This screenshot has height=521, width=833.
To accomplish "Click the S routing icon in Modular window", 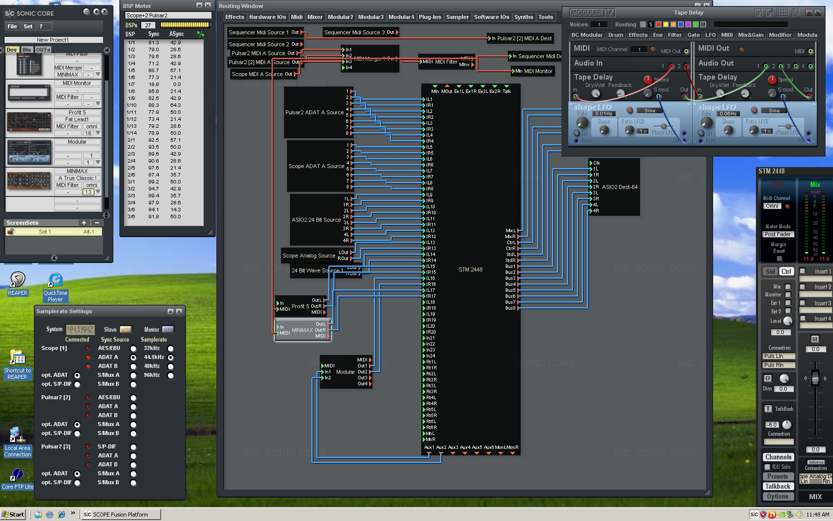I will [650, 24].
